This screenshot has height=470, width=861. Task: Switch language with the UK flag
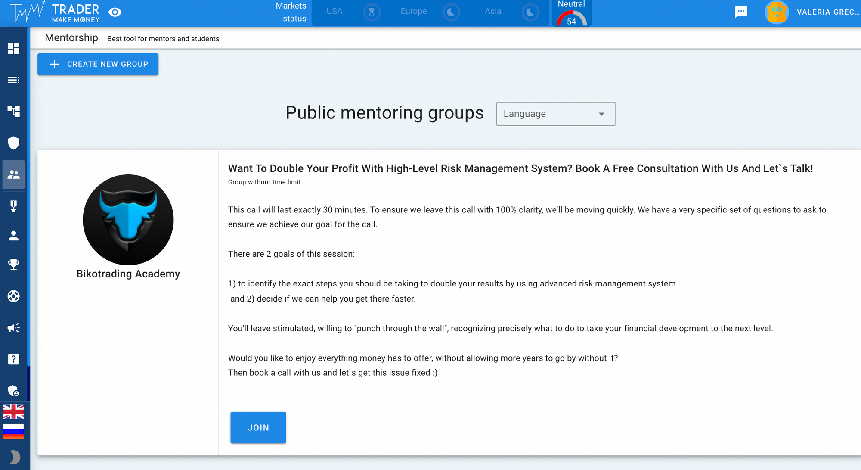click(x=14, y=411)
